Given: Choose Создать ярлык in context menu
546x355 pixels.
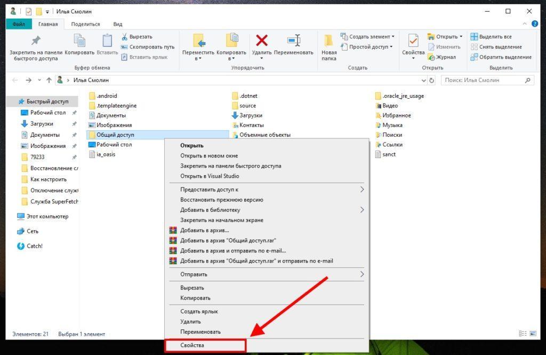Looking at the screenshot, I should point(267,311).
